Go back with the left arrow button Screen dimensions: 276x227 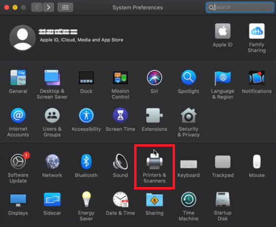tap(37, 7)
